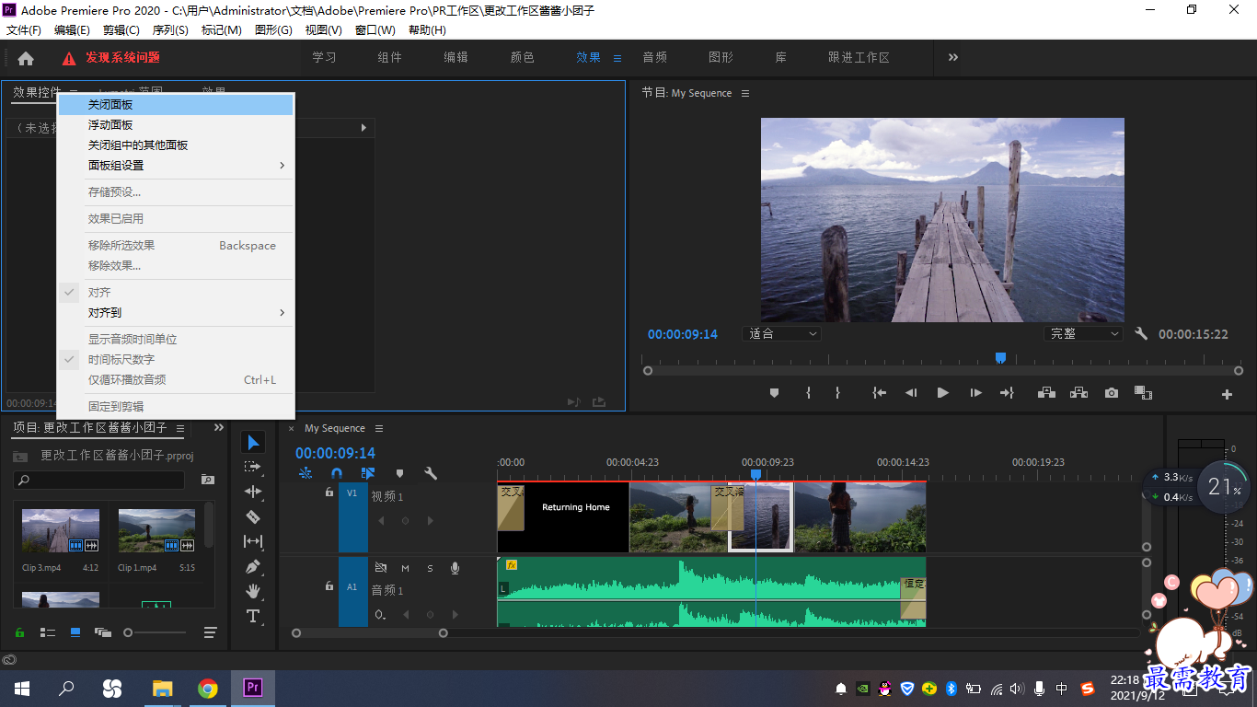Viewport: 1257px width, 707px height.
Task: Click Mark In button
Action: 808,393
